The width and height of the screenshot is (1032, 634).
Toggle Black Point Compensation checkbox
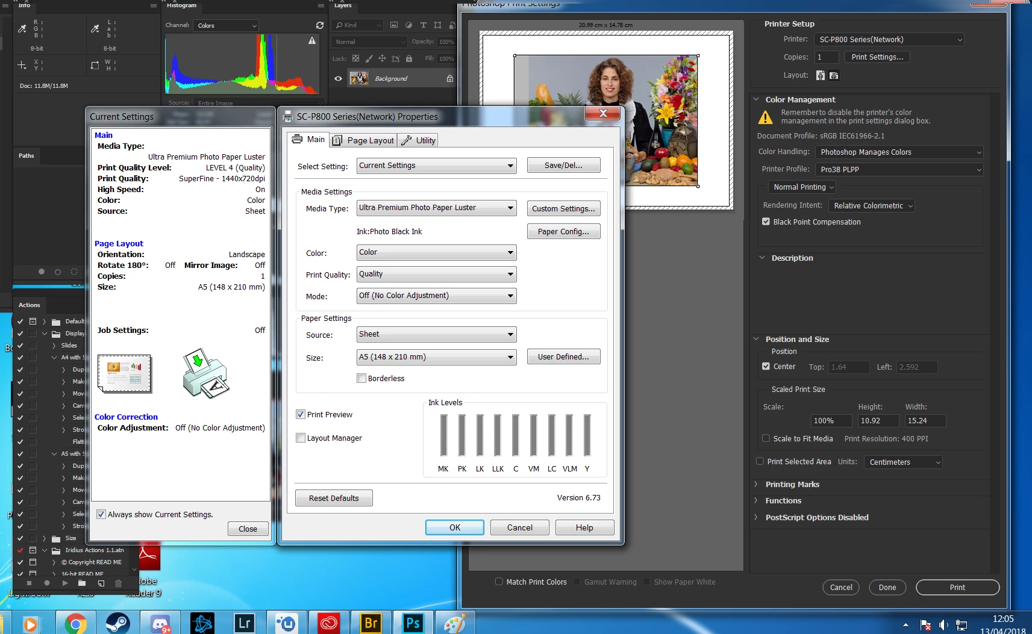pos(766,222)
